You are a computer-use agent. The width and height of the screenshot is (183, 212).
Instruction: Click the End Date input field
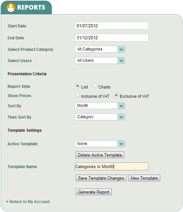(111, 37)
